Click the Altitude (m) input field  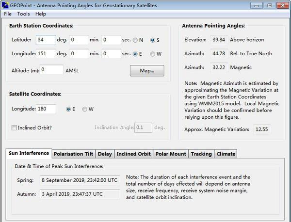pyautogui.click(x=52, y=70)
